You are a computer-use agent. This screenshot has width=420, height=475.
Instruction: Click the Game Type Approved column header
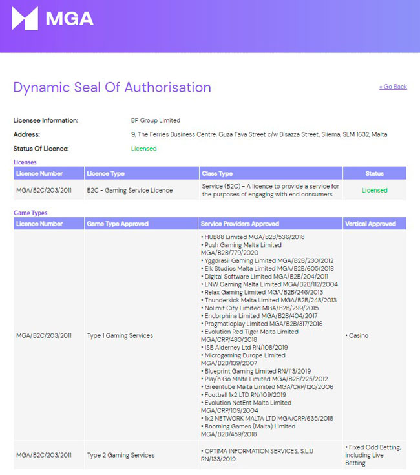(118, 224)
